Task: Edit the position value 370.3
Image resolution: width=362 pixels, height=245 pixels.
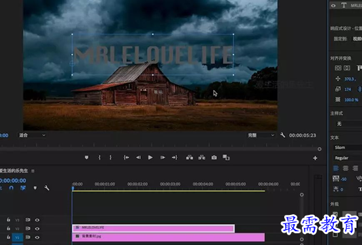Action: 349,79
